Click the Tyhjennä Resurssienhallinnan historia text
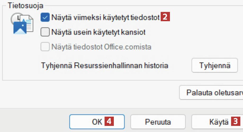 [x=105, y=65]
